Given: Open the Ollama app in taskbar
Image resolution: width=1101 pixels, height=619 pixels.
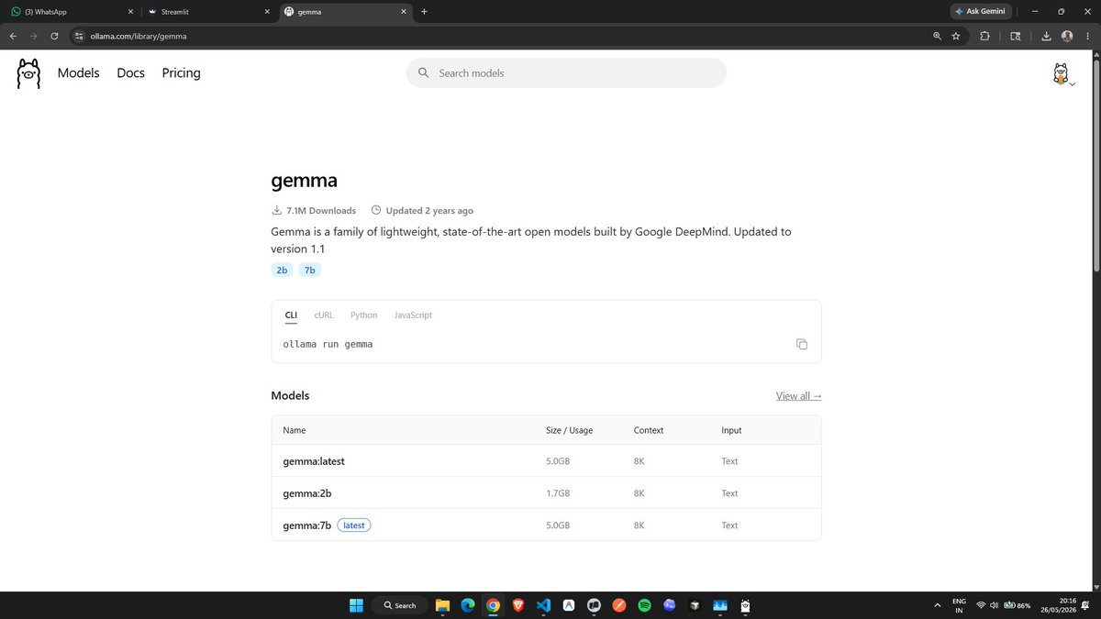Looking at the screenshot, I should pos(746,605).
